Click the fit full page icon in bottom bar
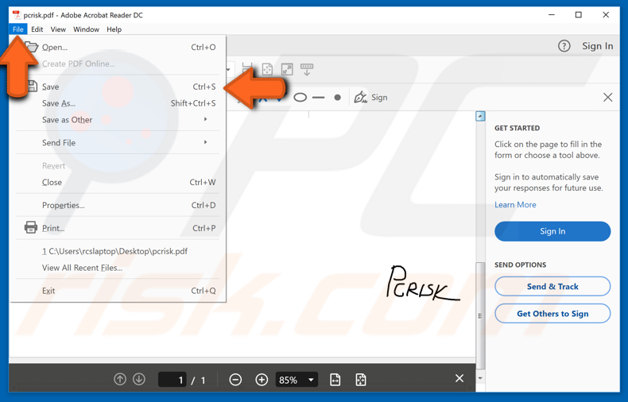The width and height of the screenshot is (628, 402). pos(360,380)
